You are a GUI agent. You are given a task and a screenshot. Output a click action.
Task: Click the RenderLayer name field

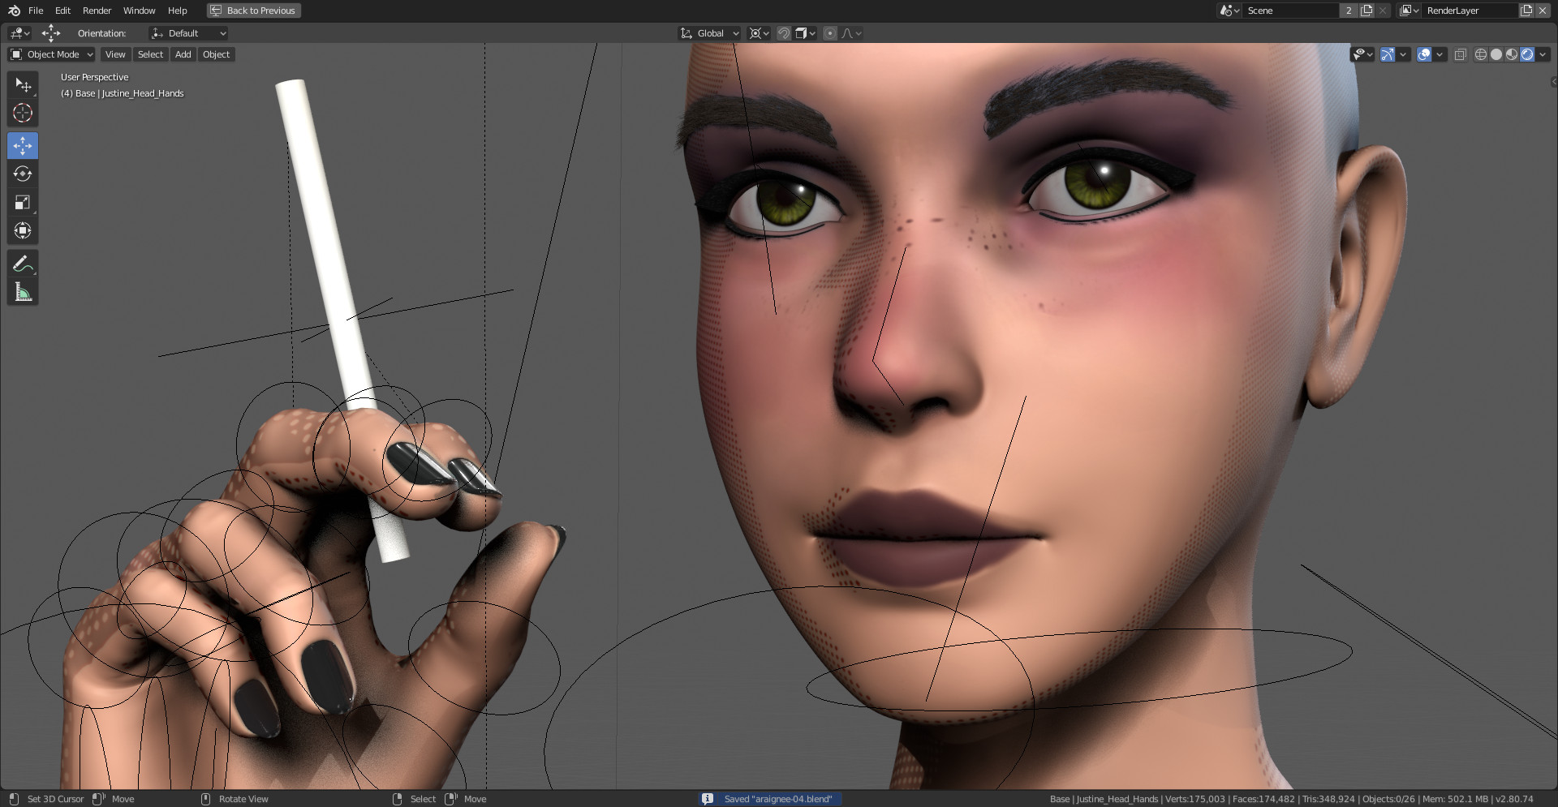coord(1470,11)
